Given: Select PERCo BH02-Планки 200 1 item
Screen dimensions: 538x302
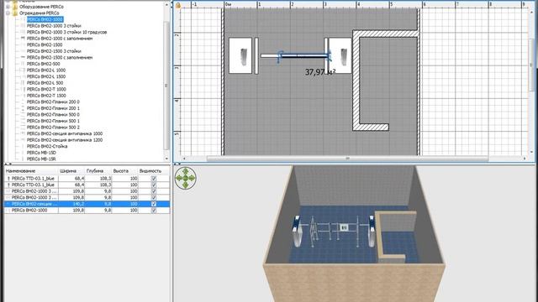Looking at the screenshot, I should pyautogui.click(x=53, y=108).
